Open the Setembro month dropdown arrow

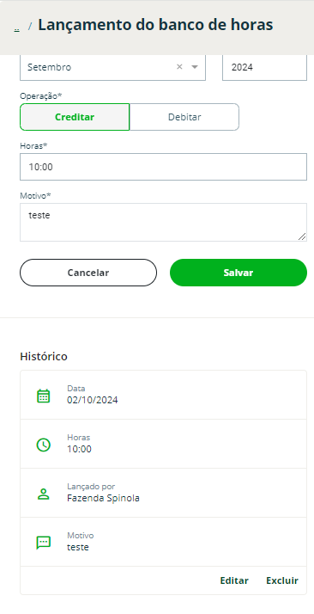click(195, 67)
